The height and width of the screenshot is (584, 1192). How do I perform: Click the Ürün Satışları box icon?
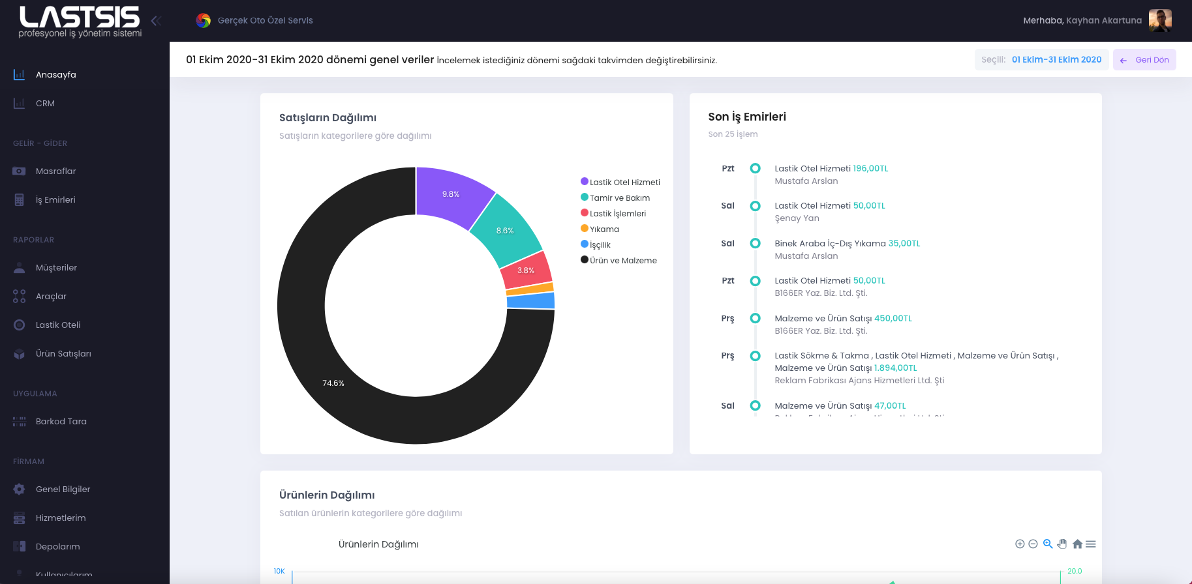(20, 353)
